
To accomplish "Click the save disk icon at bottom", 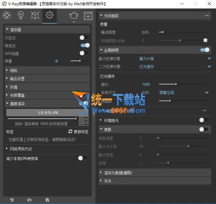I will coord(47,200).
